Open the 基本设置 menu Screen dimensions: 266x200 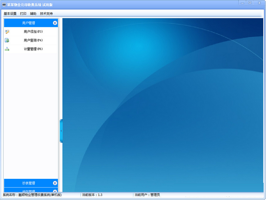(10, 14)
